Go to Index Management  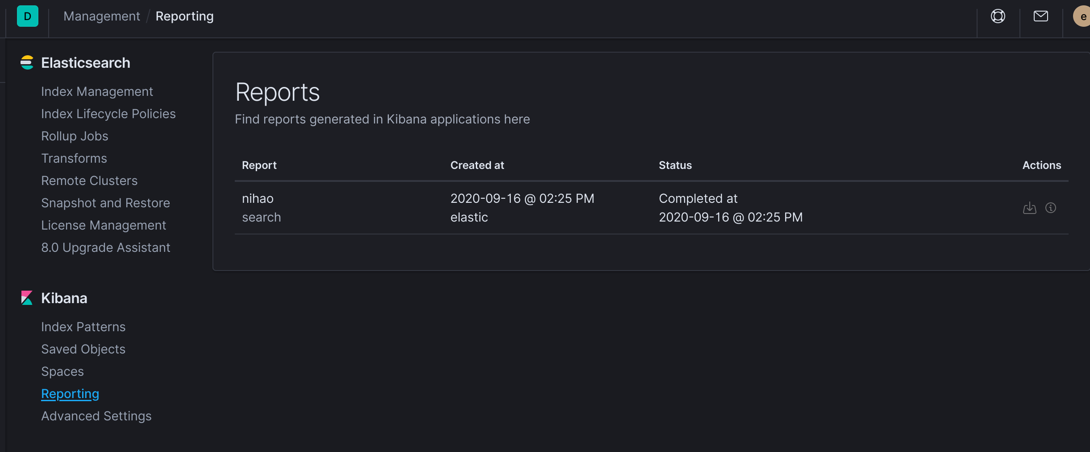click(97, 91)
